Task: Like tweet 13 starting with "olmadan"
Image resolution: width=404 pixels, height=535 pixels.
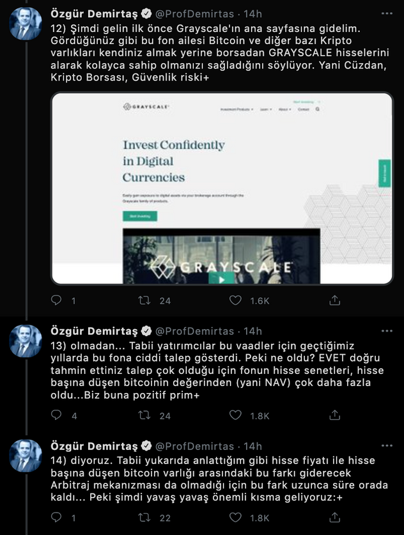Action: (x=236, y=415)
